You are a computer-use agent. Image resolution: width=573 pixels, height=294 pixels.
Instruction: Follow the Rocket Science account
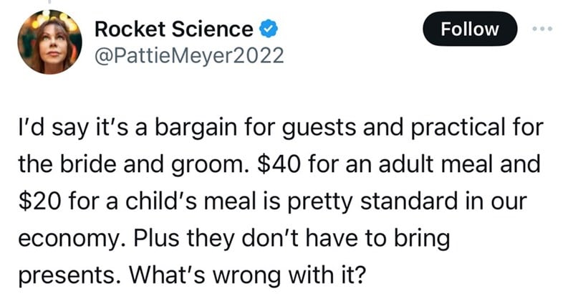(470, 29)
